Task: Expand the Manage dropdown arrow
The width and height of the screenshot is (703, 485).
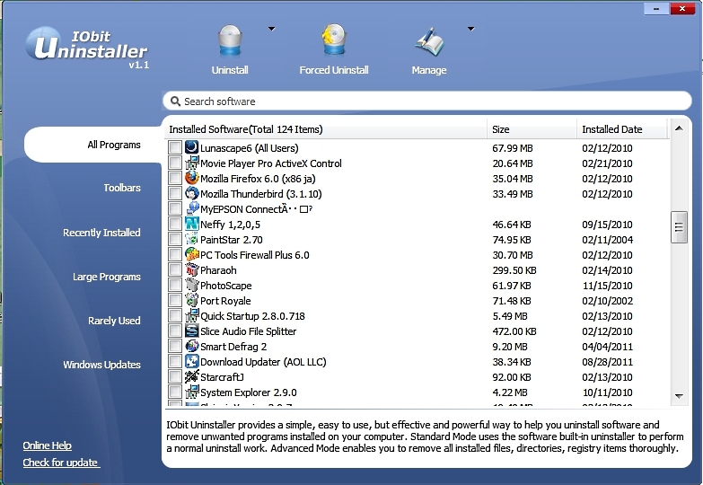Action: 470,29
